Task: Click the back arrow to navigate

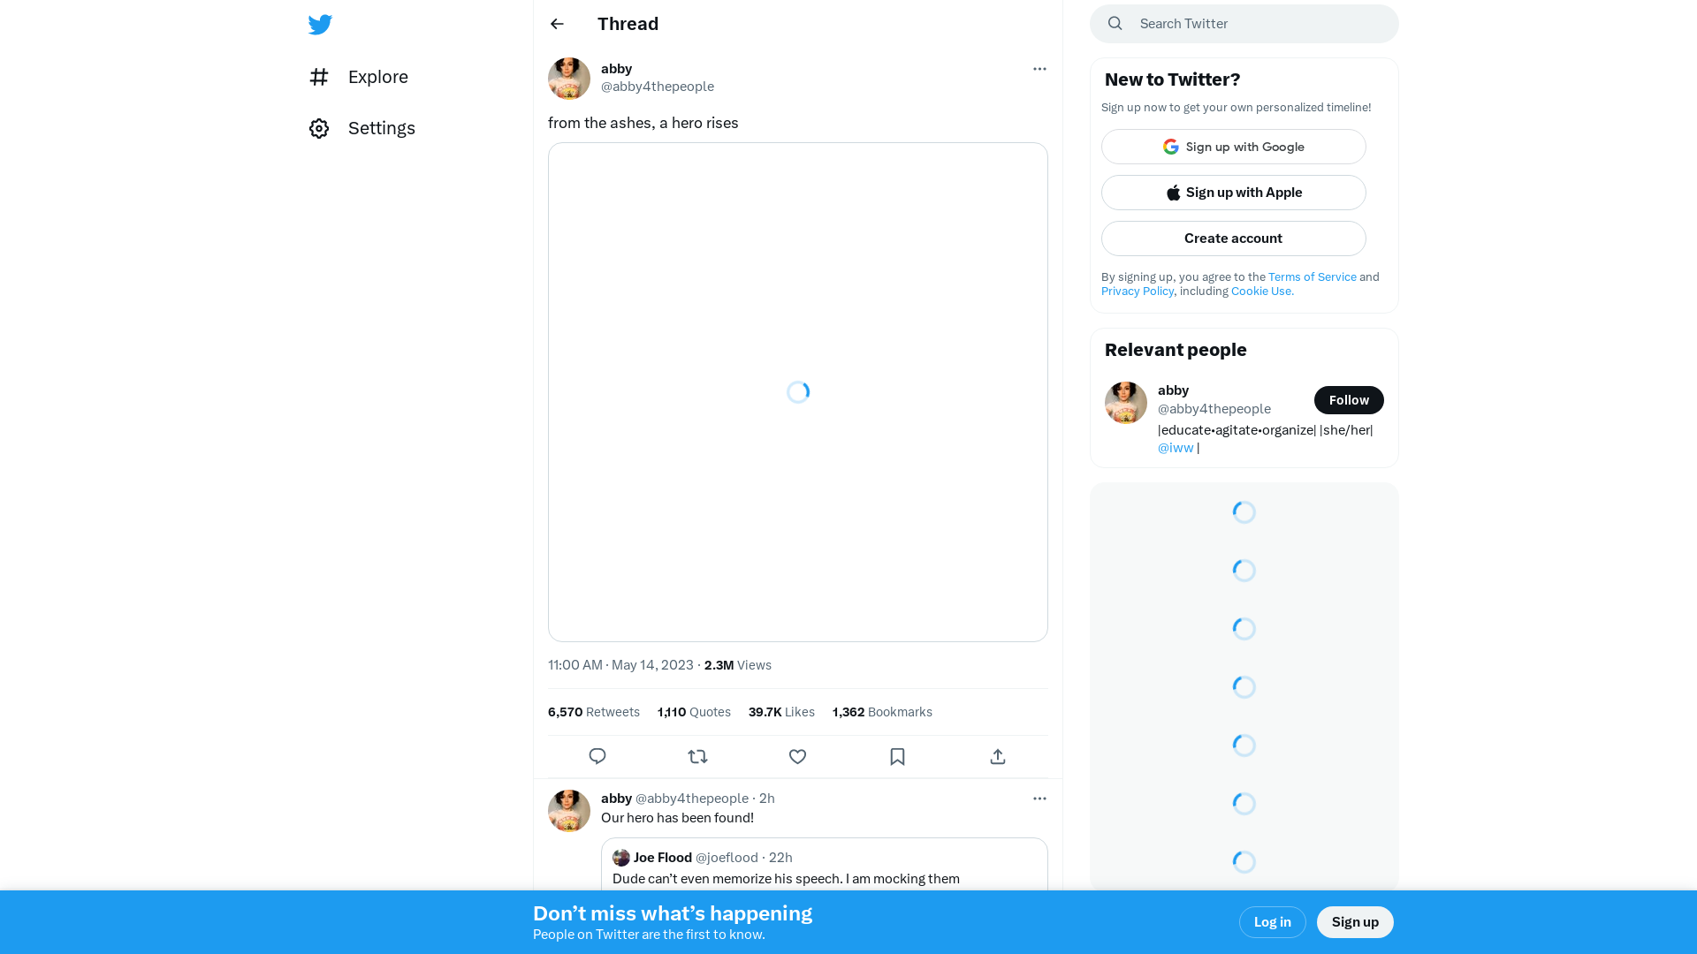Action: coord(557,23)
